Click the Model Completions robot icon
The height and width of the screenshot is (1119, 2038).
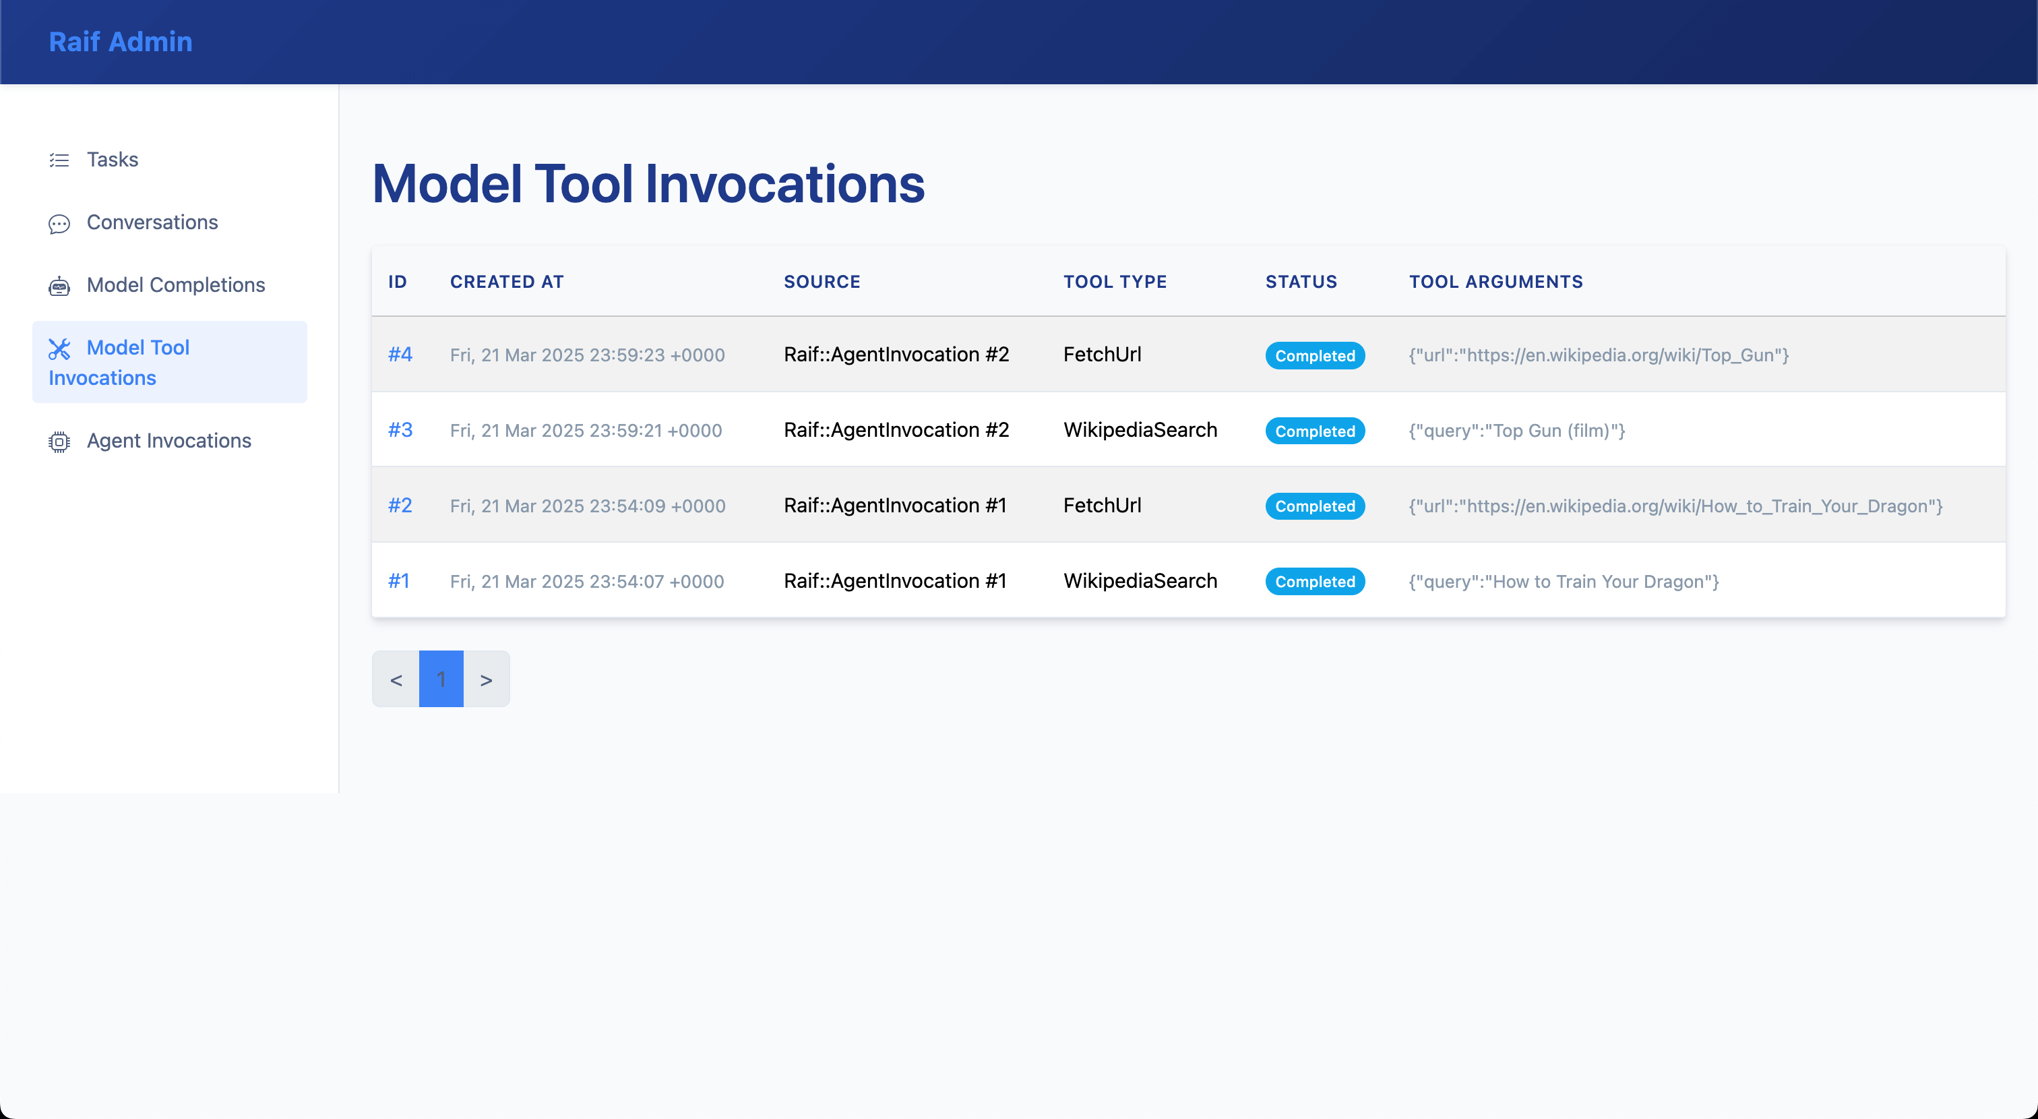click(x=59, y=286)
